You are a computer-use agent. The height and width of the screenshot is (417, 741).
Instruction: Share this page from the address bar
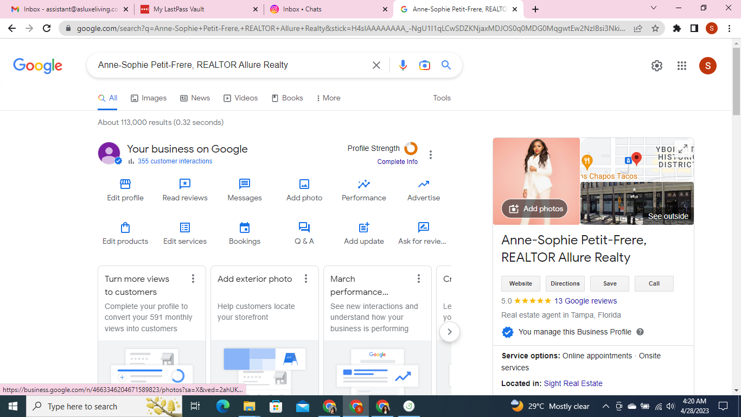[x=638, y=28]
